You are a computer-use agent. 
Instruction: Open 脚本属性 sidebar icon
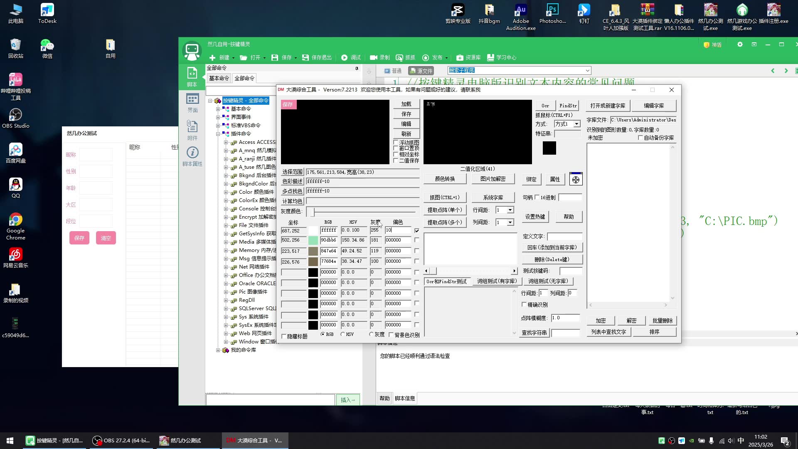(192, 156)
